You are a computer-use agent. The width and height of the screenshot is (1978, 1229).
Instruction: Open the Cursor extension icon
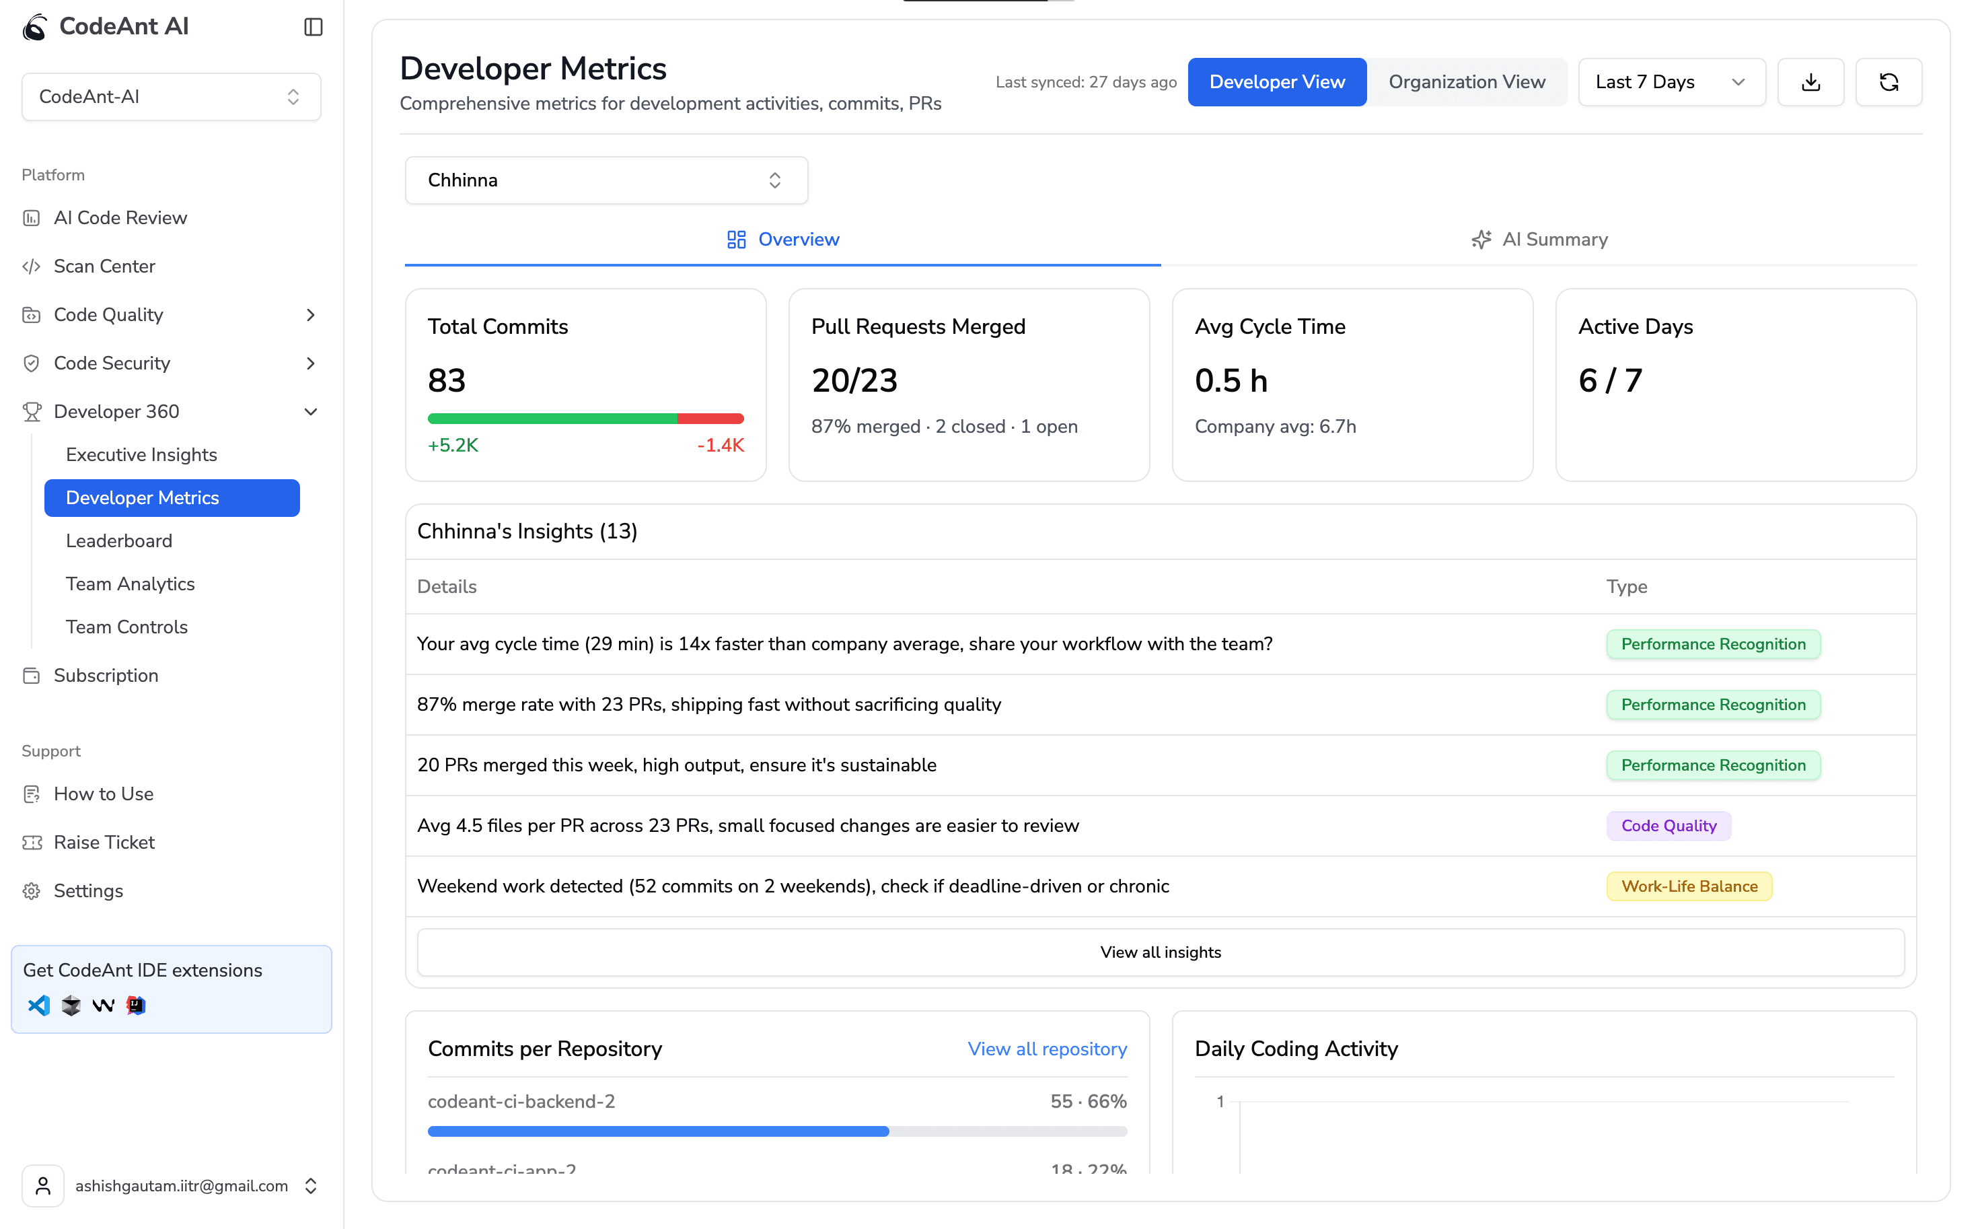coord(71,1006)
